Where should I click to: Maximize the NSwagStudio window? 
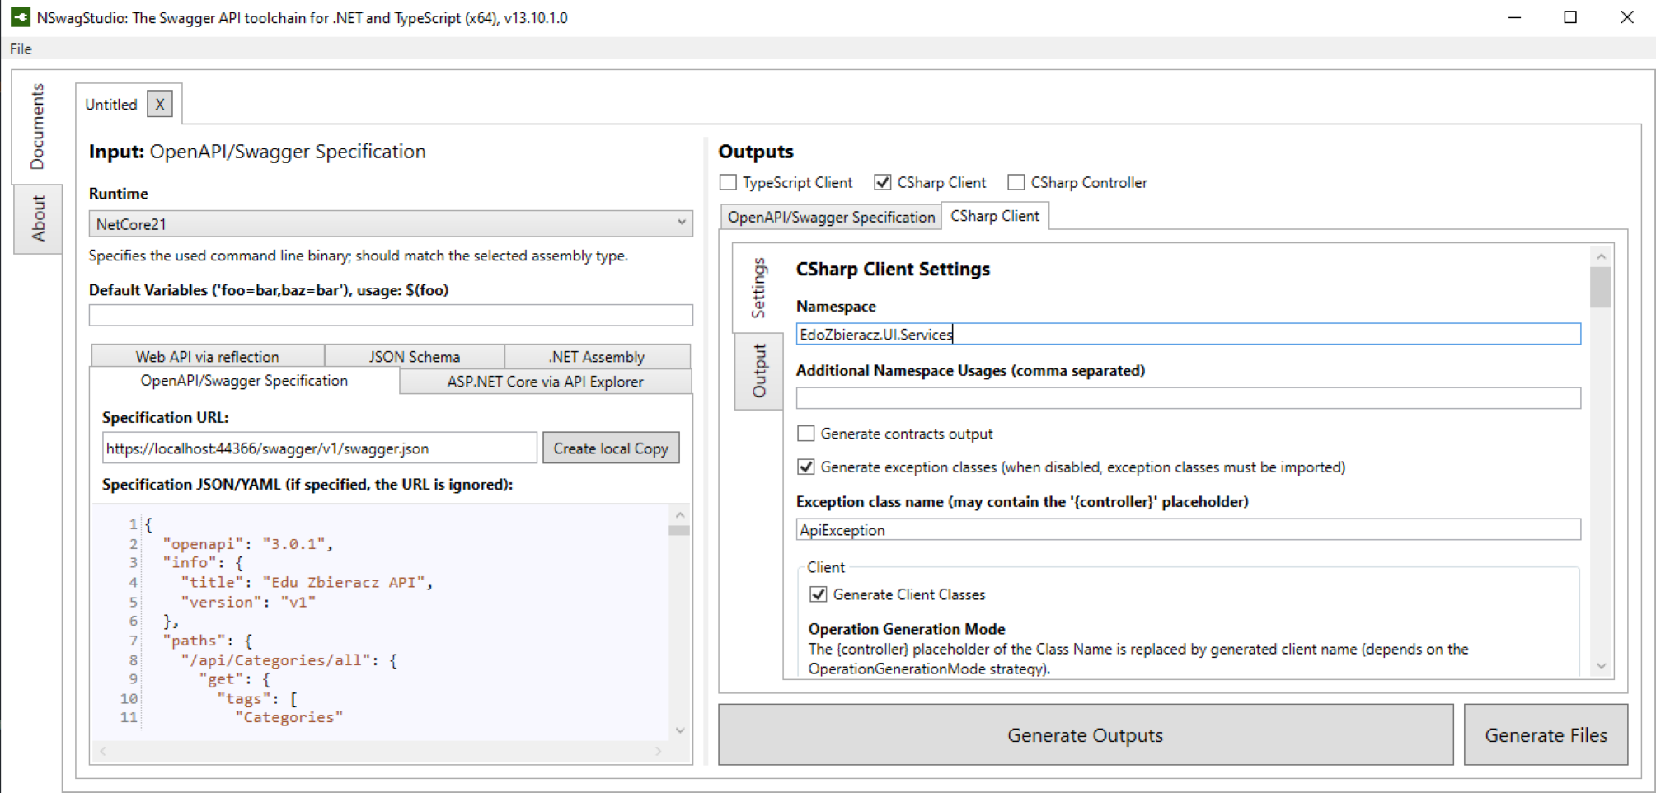1570,17
